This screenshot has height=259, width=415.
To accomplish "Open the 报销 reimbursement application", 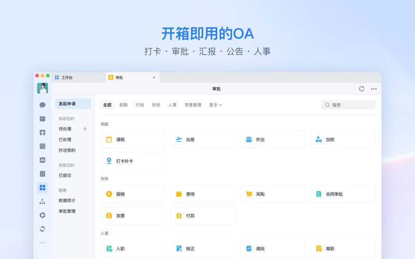I will 133,194.
